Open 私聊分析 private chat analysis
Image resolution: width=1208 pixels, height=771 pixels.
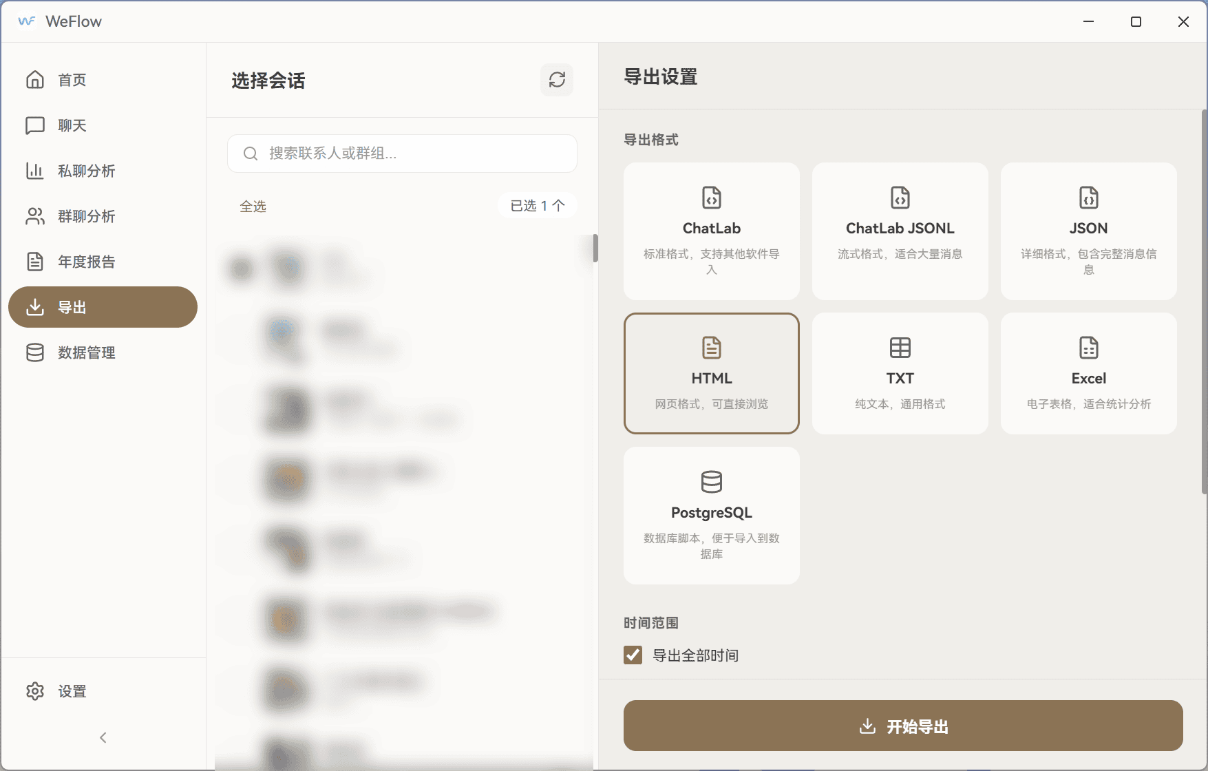pyautogui.click(x=86, y=171)
